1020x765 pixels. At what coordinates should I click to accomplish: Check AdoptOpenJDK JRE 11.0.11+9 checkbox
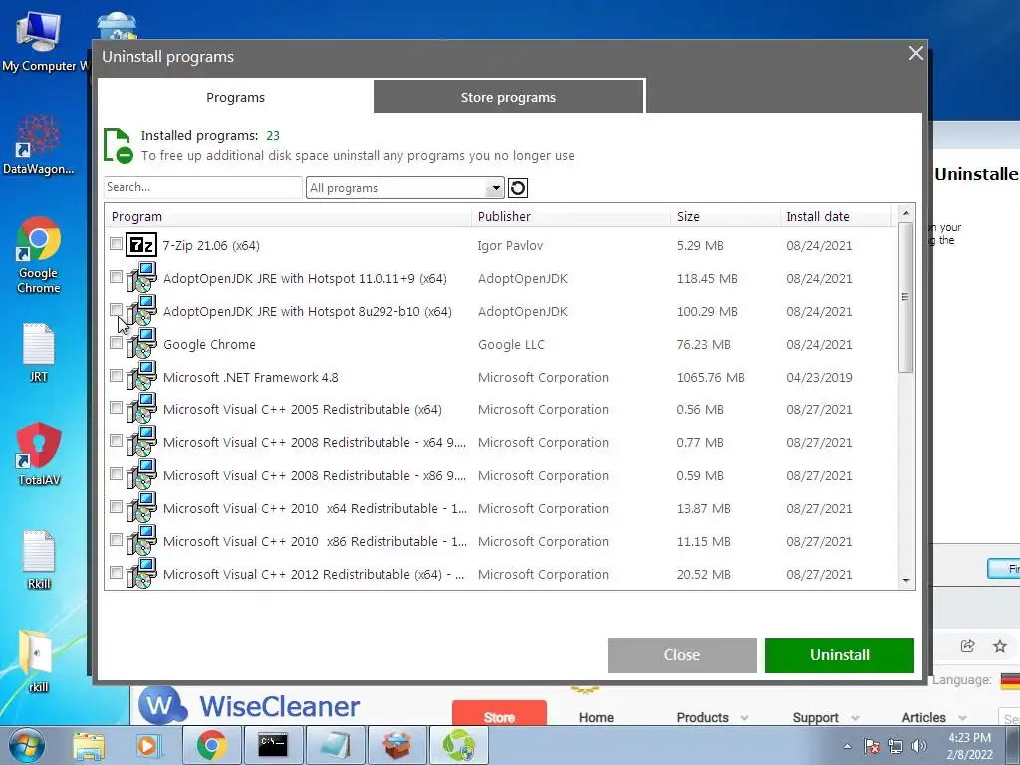116,277
